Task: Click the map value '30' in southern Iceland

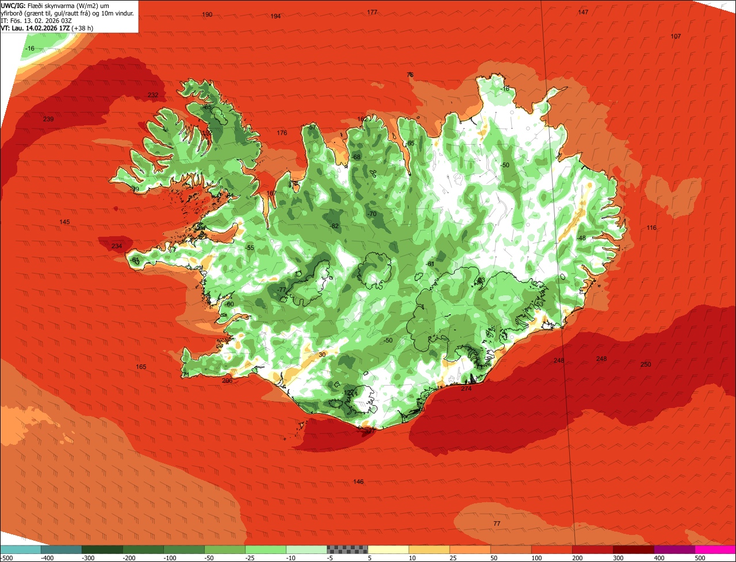Action: [x=322, y=355]
